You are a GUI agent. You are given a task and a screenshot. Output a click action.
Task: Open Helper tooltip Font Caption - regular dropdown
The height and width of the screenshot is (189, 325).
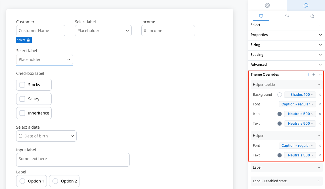[x=297, y=104]
